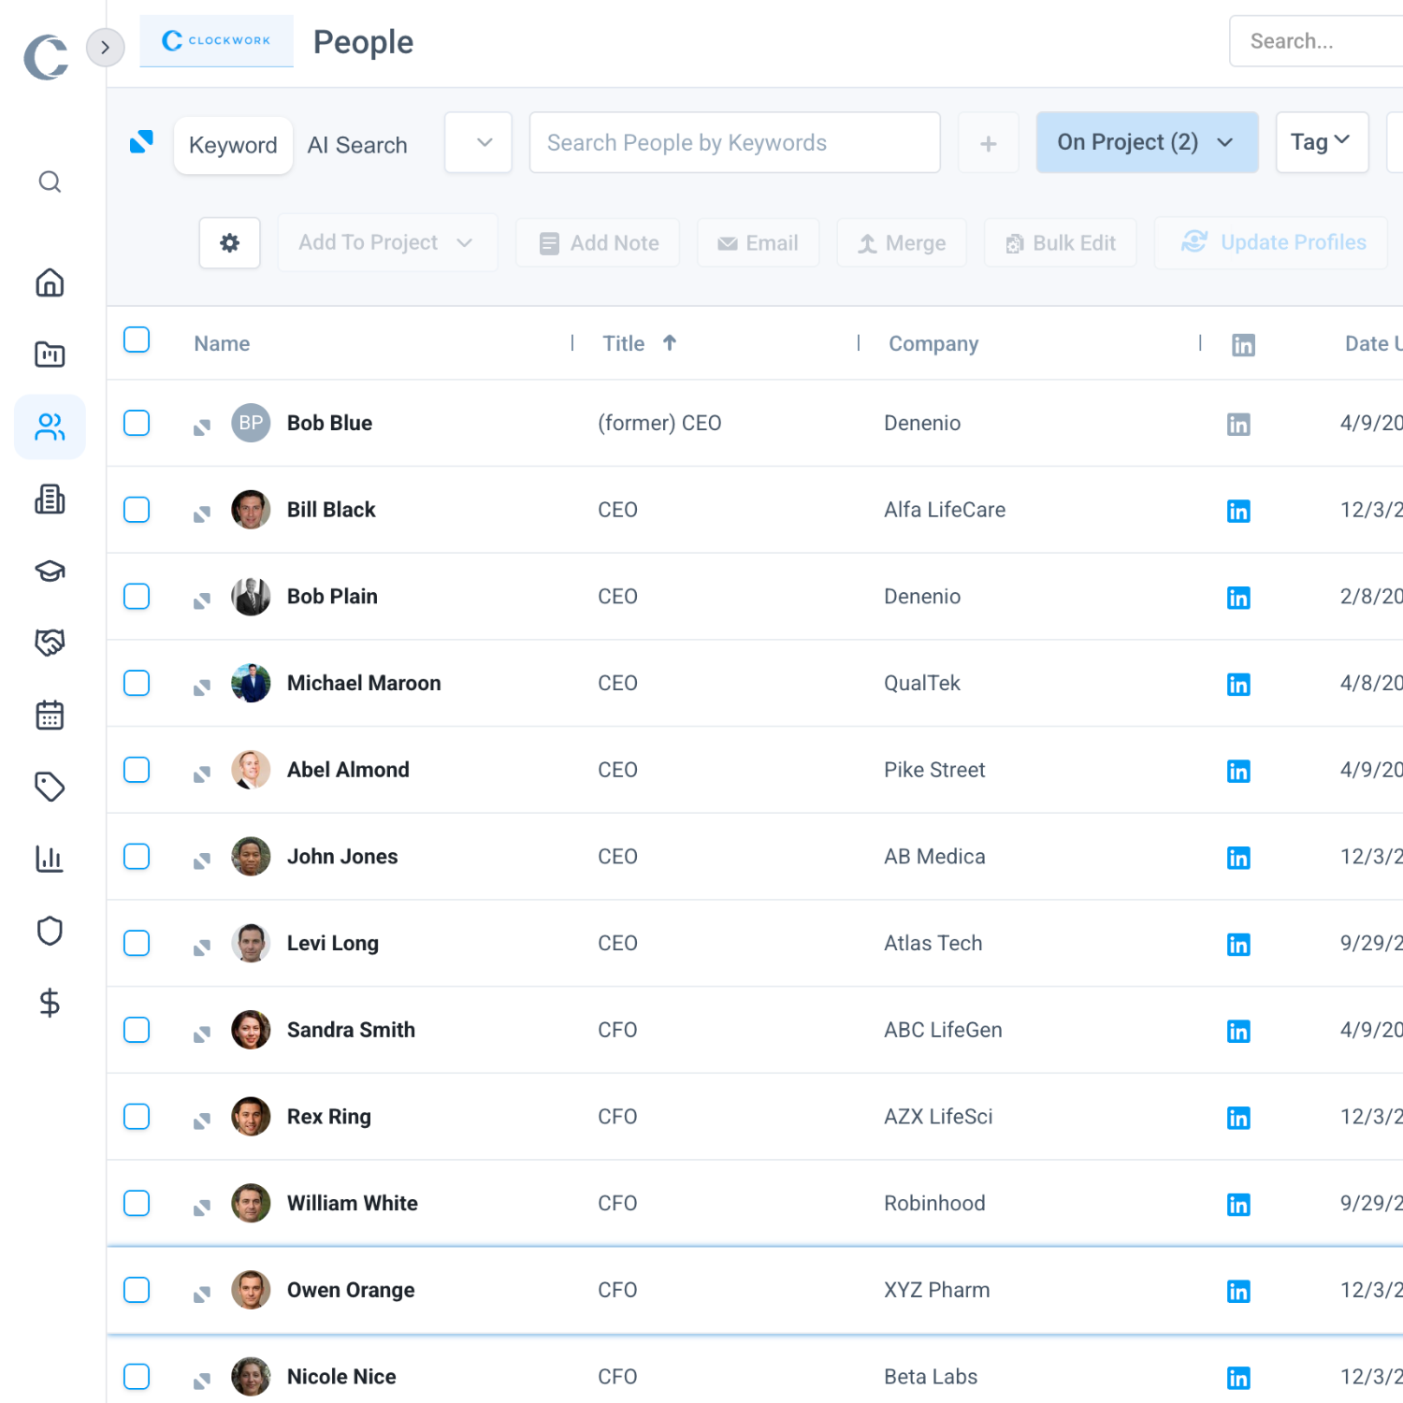Type in the Search People by Keywords field
1403x1403 pixels.
[734, 142]
